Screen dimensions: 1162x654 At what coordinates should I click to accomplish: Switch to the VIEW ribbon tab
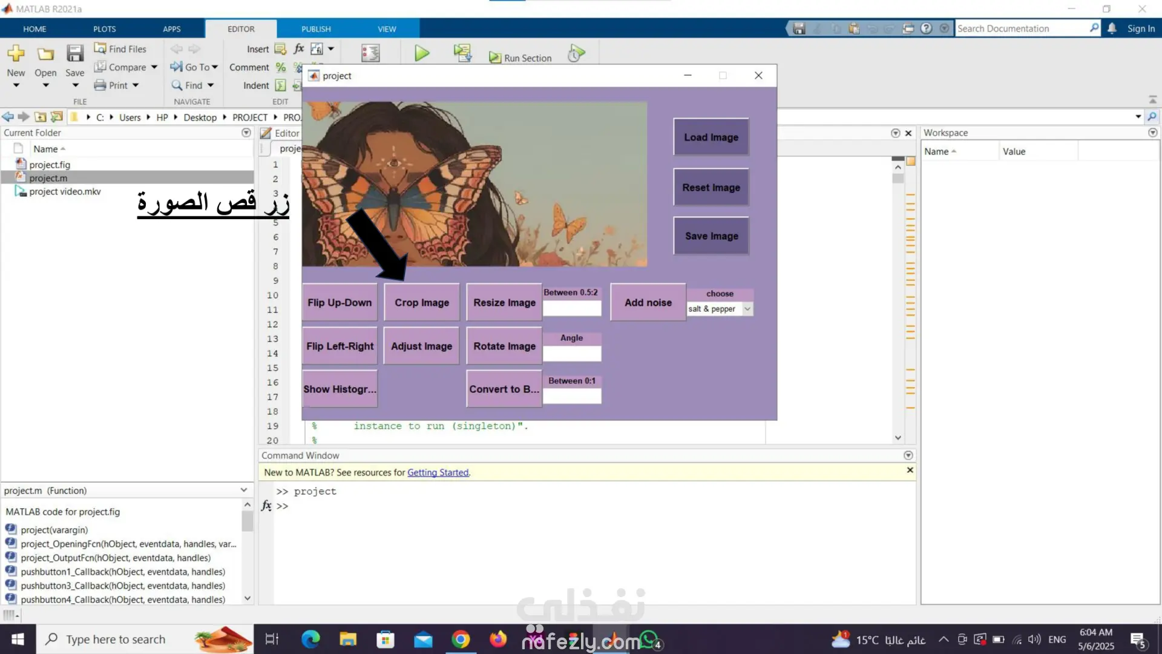click(387, 29)
